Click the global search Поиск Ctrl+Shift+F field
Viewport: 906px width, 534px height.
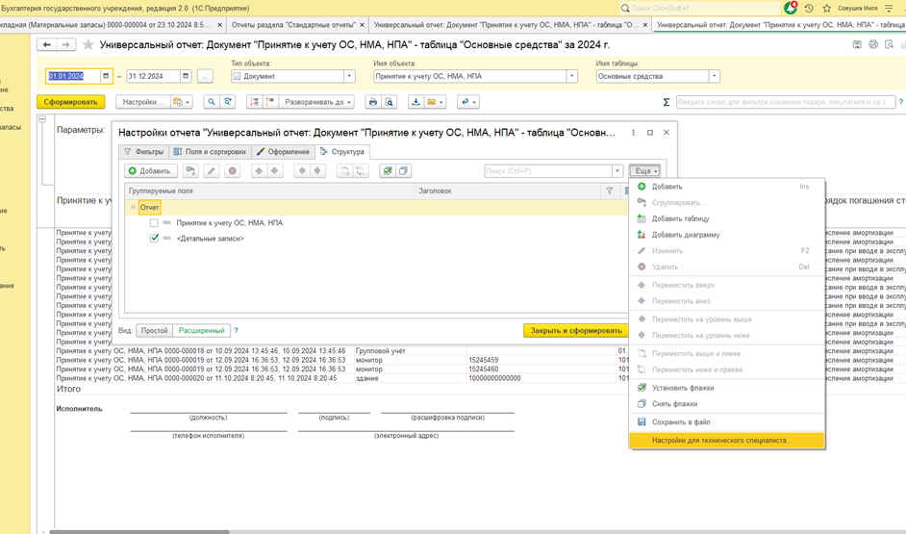[x=700, y=8]
